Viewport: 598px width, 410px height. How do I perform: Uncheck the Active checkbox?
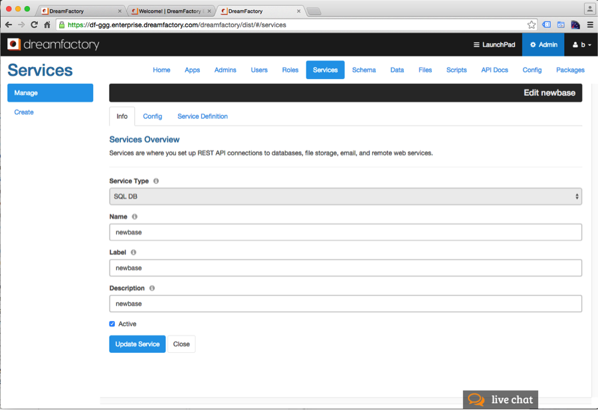point(112,324)
